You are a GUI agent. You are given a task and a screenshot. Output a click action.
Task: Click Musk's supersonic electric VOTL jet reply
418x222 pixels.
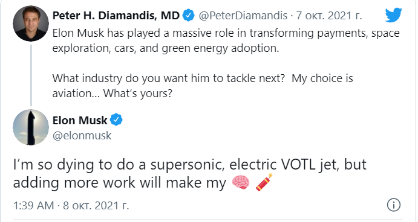[x=190, y=174]
